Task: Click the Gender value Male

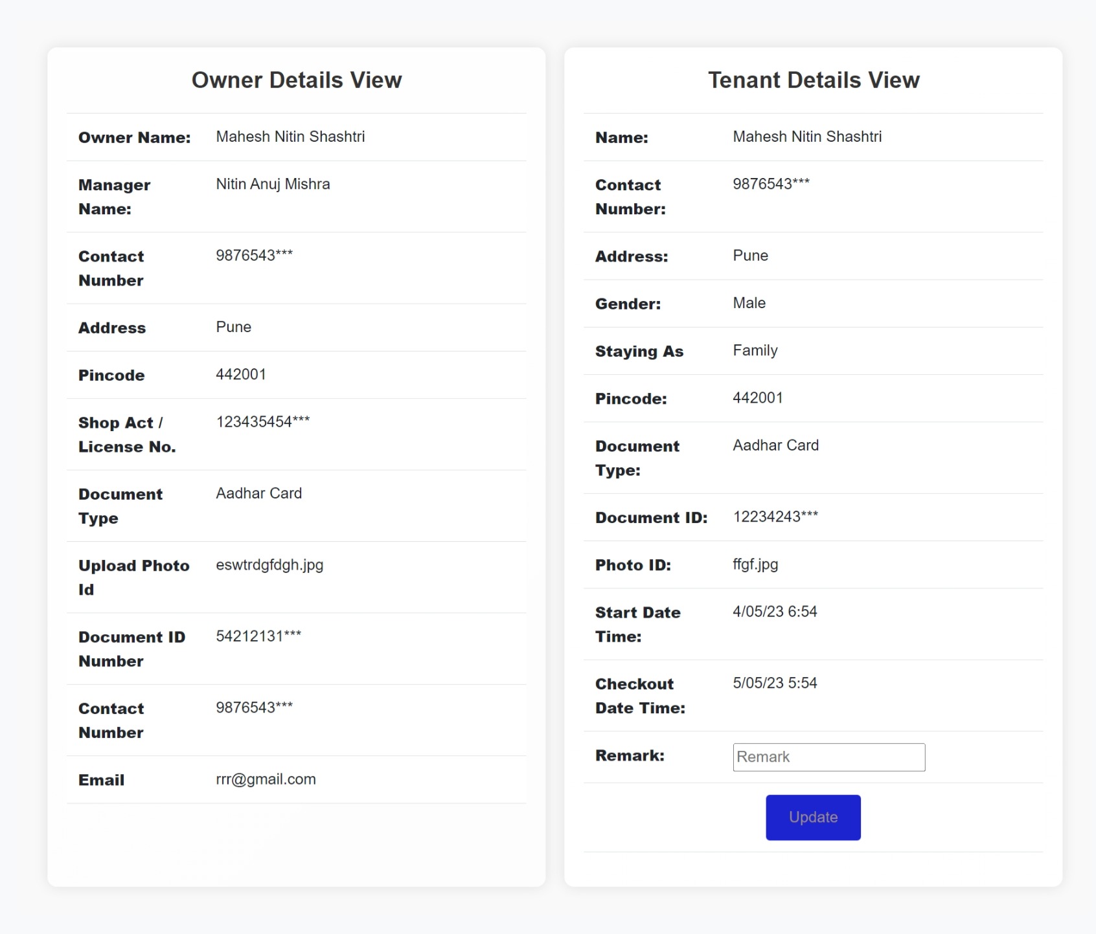Action: point(749,304)
